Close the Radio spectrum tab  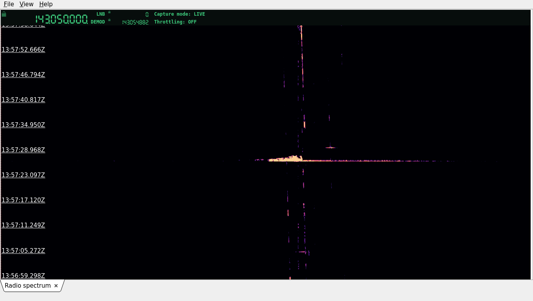[x=56, y=286]
